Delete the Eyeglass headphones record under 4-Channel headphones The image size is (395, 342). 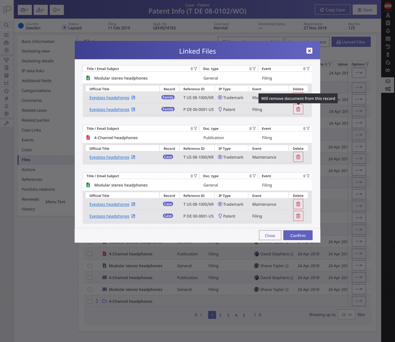click(298, 157)
